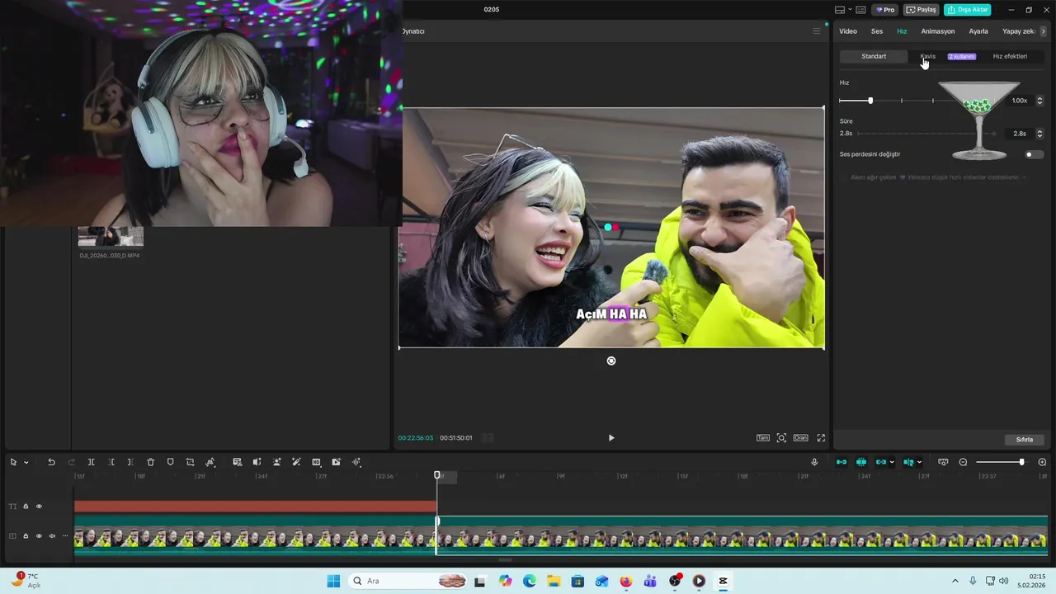
Task: Click the trash delete icon
Action: point(150,462)
